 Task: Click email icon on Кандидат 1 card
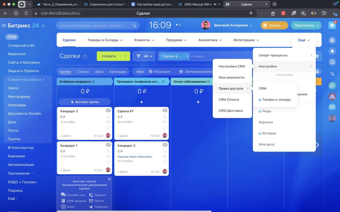click(x=108, y=157)
